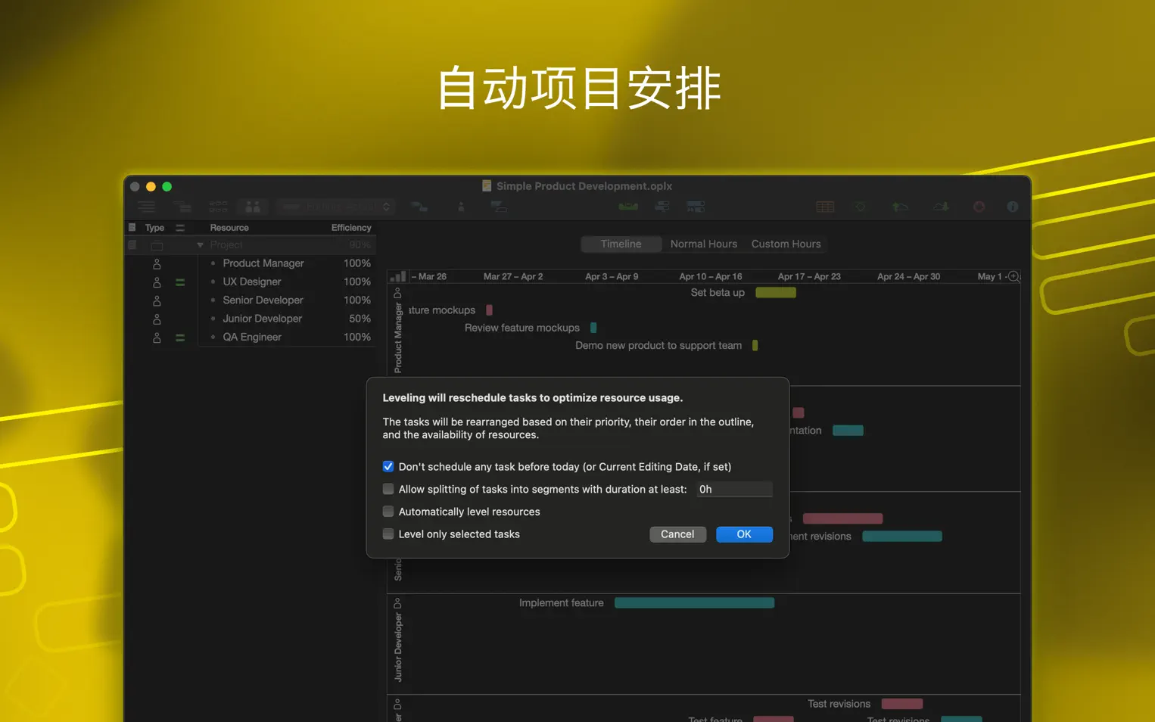Click the Type column header
This screenshot has height=722, width=1155.
click(x=154, y=227)
